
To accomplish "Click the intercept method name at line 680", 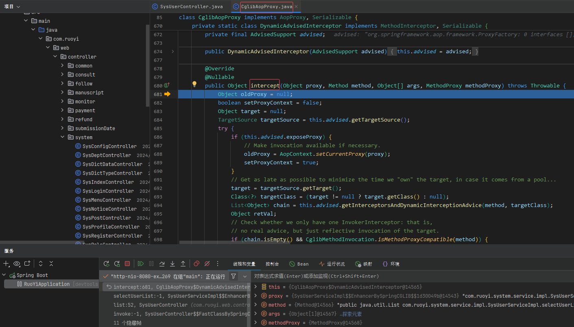I will coord(265,85).
